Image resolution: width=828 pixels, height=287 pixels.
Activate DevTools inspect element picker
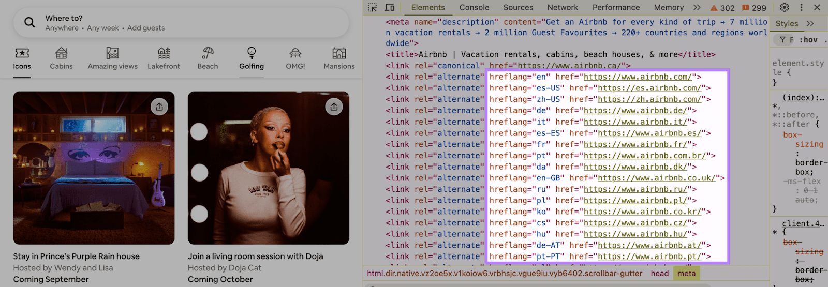click(373, 7)
